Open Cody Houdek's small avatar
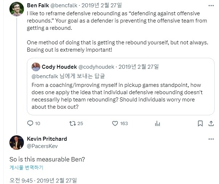The width and height of the screenshot is (219, 184). [x=36, y=67]
